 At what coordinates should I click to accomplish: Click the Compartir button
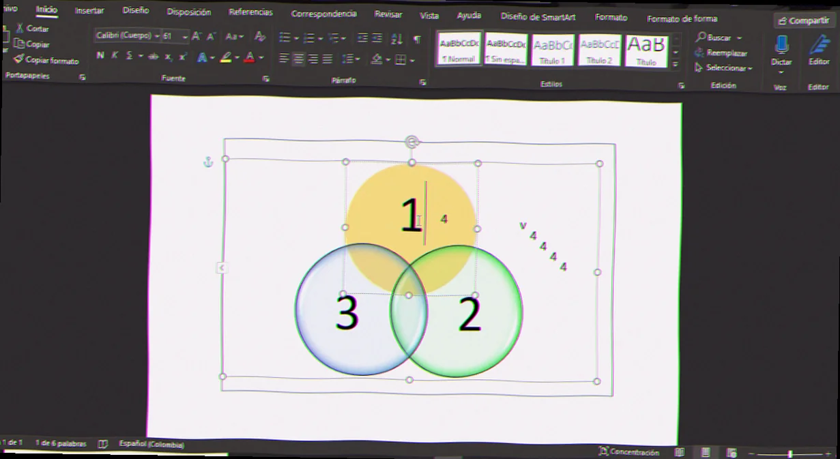click(803, 20)
